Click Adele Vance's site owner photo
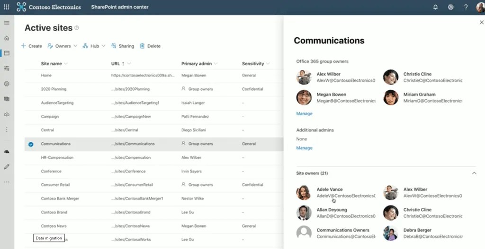Image resolution: width=485 pixels, height=249 pixels. click(304, 192)
